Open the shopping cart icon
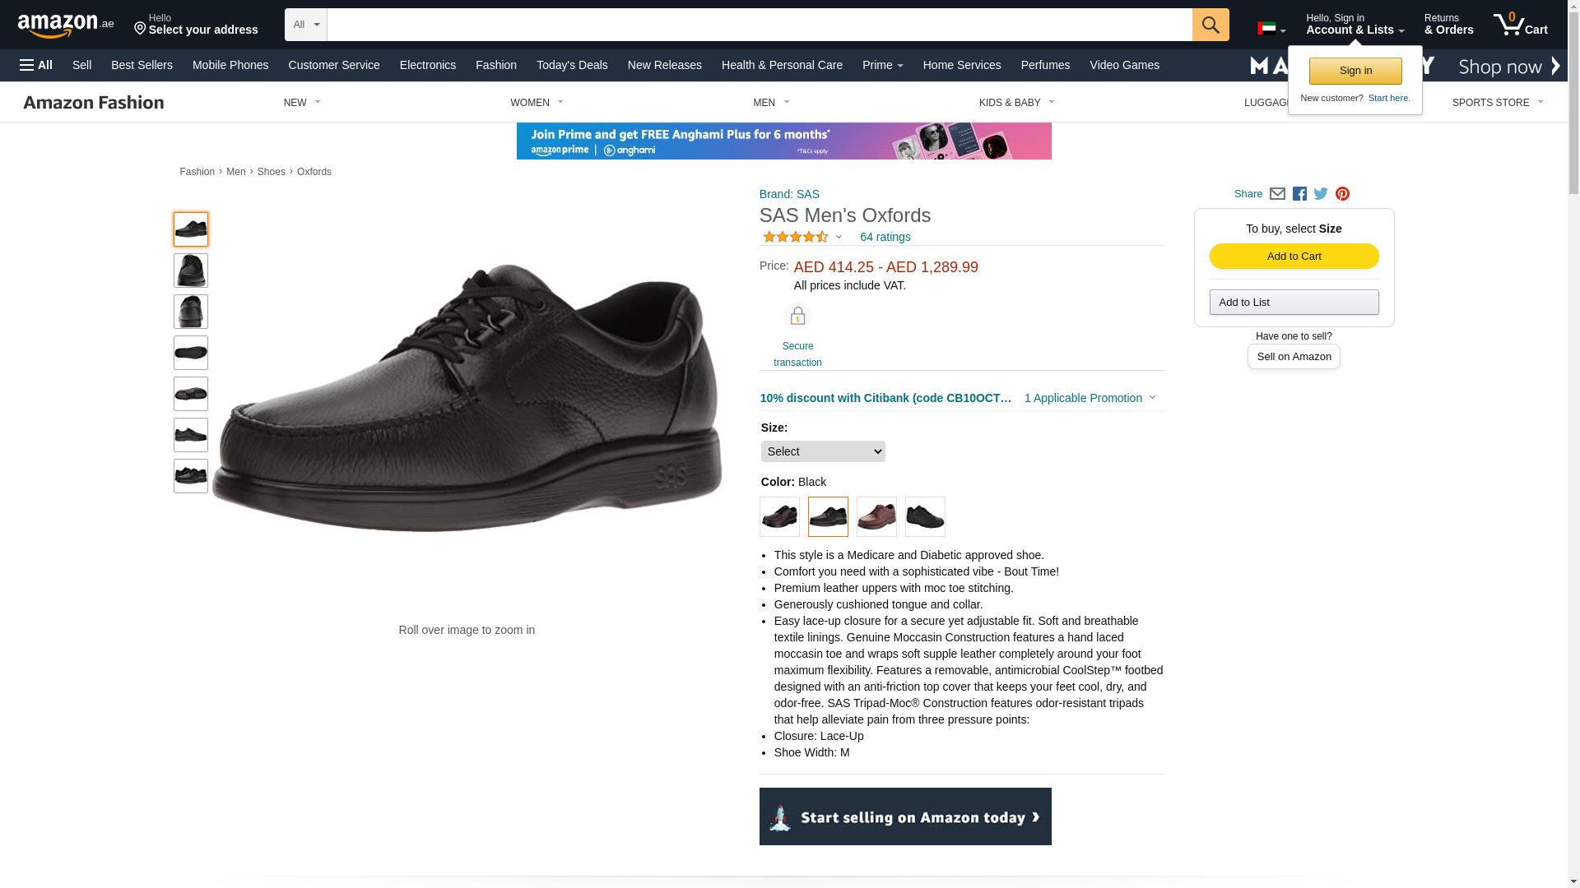Image resolution: width=1580 pixels, height=888 pixels. [x=1521, y=25]
